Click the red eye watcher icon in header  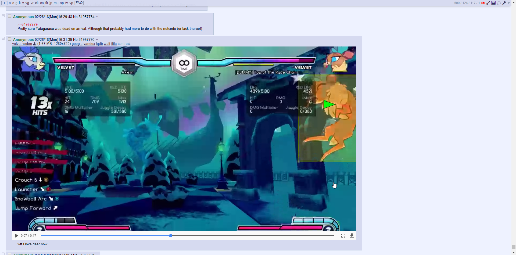483,3
